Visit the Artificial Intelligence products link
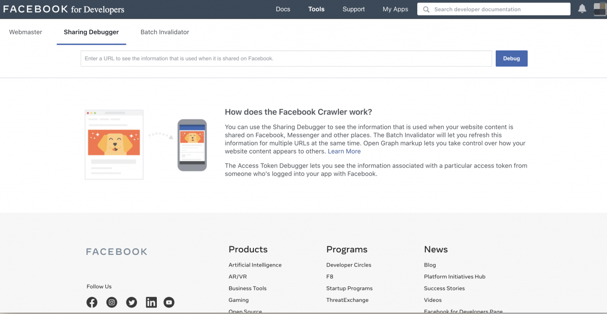 point(255,265)
